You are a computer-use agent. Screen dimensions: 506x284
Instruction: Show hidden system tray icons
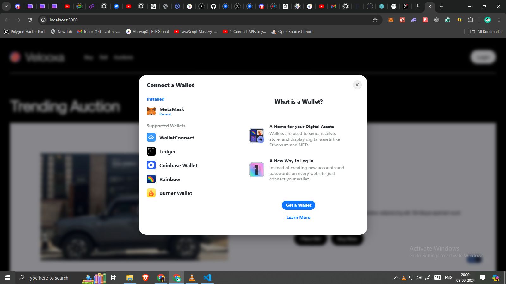coord(396,278)
